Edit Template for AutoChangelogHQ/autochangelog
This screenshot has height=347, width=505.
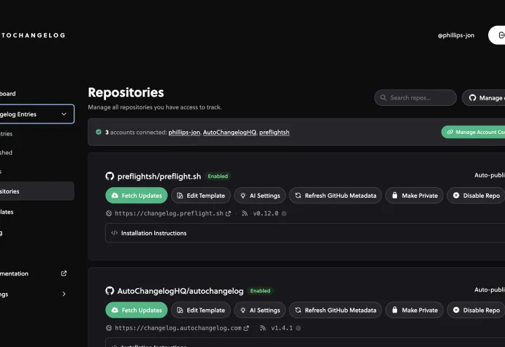(x=201, y=310)
